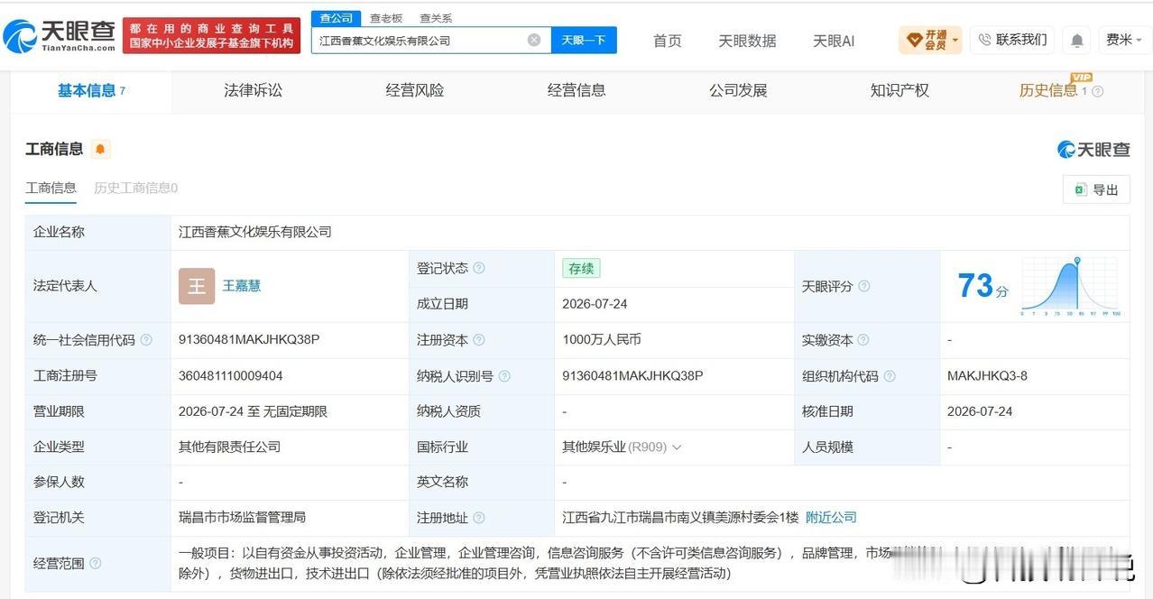Open 天眼数据 in top navigation
Viewport: 1153px width, 599px height.
point(747,41)
